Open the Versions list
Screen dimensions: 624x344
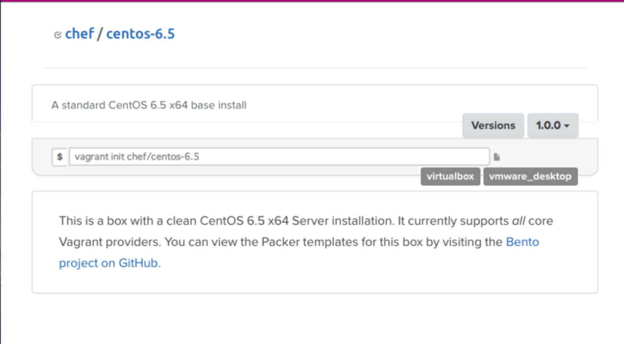tap(493, 126)
